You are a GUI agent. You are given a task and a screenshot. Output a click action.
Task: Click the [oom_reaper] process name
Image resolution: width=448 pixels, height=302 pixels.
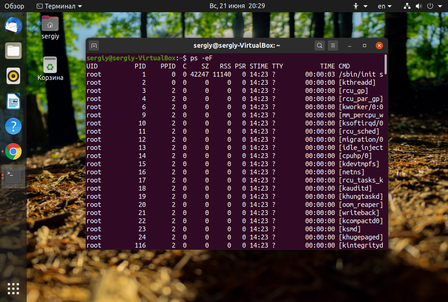click(x=361, y=205)
